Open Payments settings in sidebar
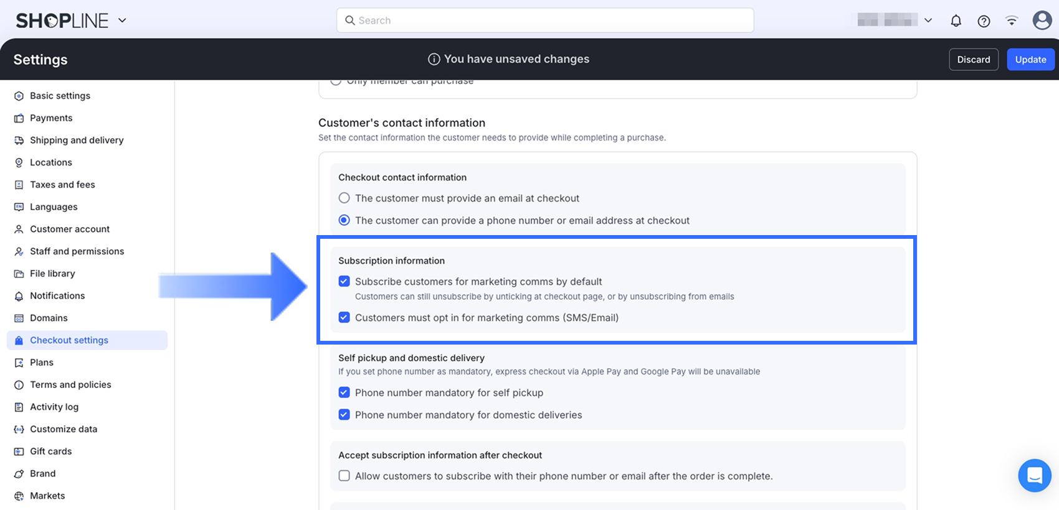This screenshot has height=510, width=1059. point(51,118)
